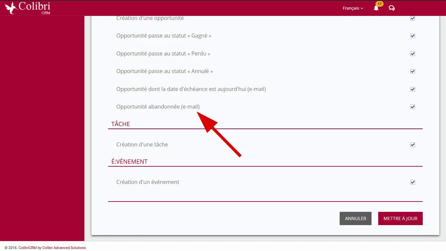Click the TÂCHE section heading
This screenshot has height=251, width=446.
[x=121, y=124]
